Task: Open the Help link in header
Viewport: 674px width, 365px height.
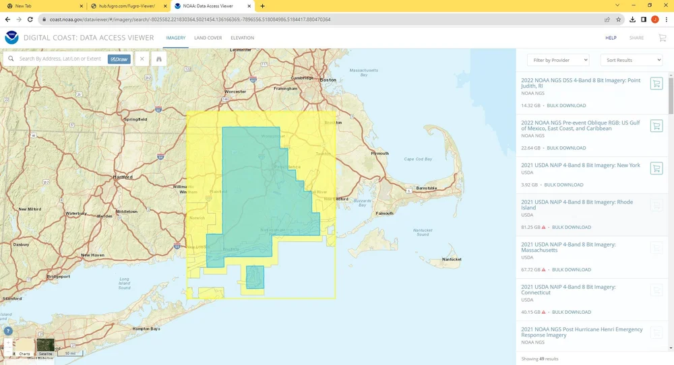Action: (x=611, y=38)
